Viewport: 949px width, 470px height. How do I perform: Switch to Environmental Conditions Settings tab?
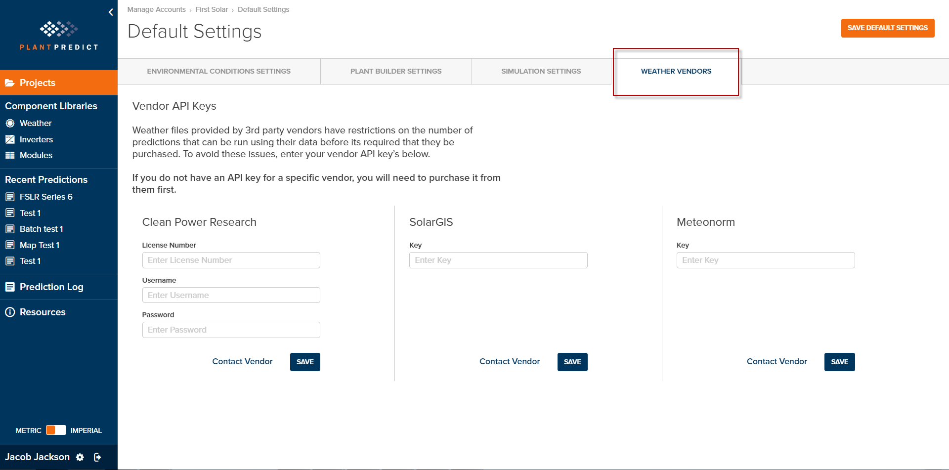[219, 71]
